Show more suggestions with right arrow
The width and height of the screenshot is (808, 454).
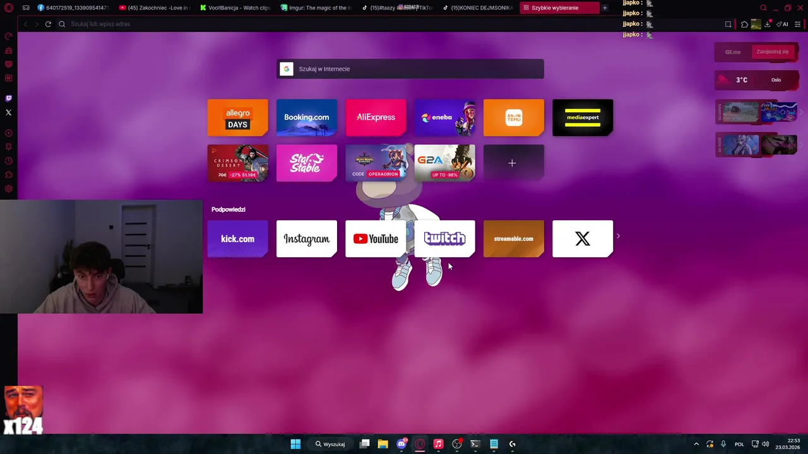click(618, 236)
